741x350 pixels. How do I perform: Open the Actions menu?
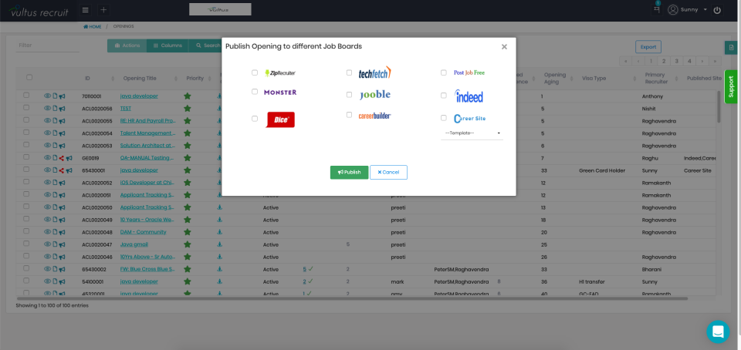coord(127,45)
